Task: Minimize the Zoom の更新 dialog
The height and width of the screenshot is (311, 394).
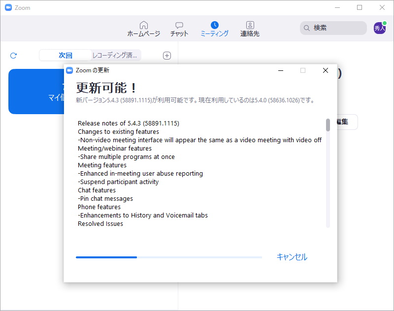Action: (281, 70)
